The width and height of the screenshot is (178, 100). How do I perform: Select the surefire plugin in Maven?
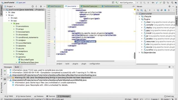pyautogui.click(x=159, y=50)
